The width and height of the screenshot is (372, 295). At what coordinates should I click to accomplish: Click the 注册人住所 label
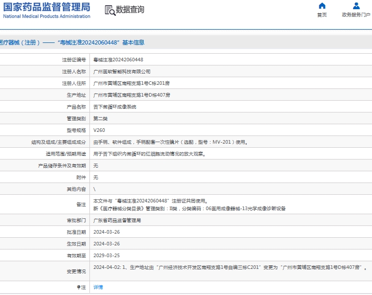pyautogui.click(x=74, y=83)
